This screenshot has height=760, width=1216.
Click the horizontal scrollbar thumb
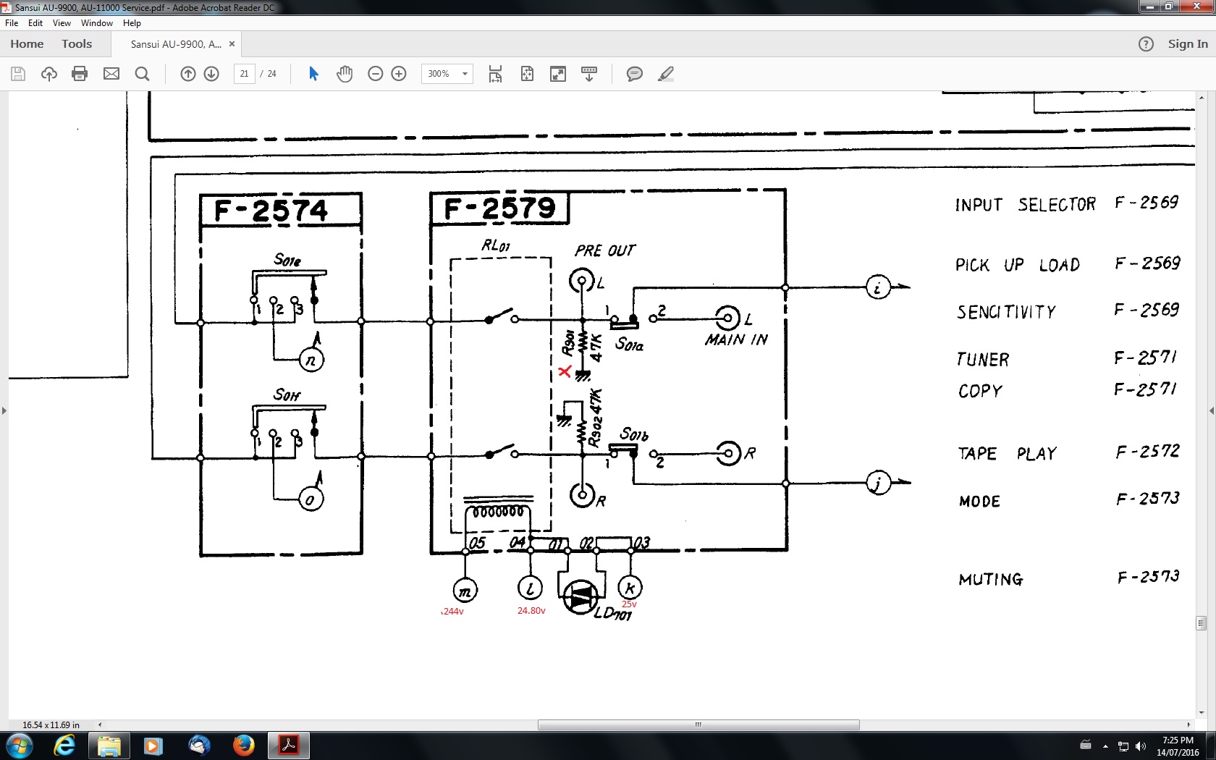pyautogui.click(x=698, y=725)
